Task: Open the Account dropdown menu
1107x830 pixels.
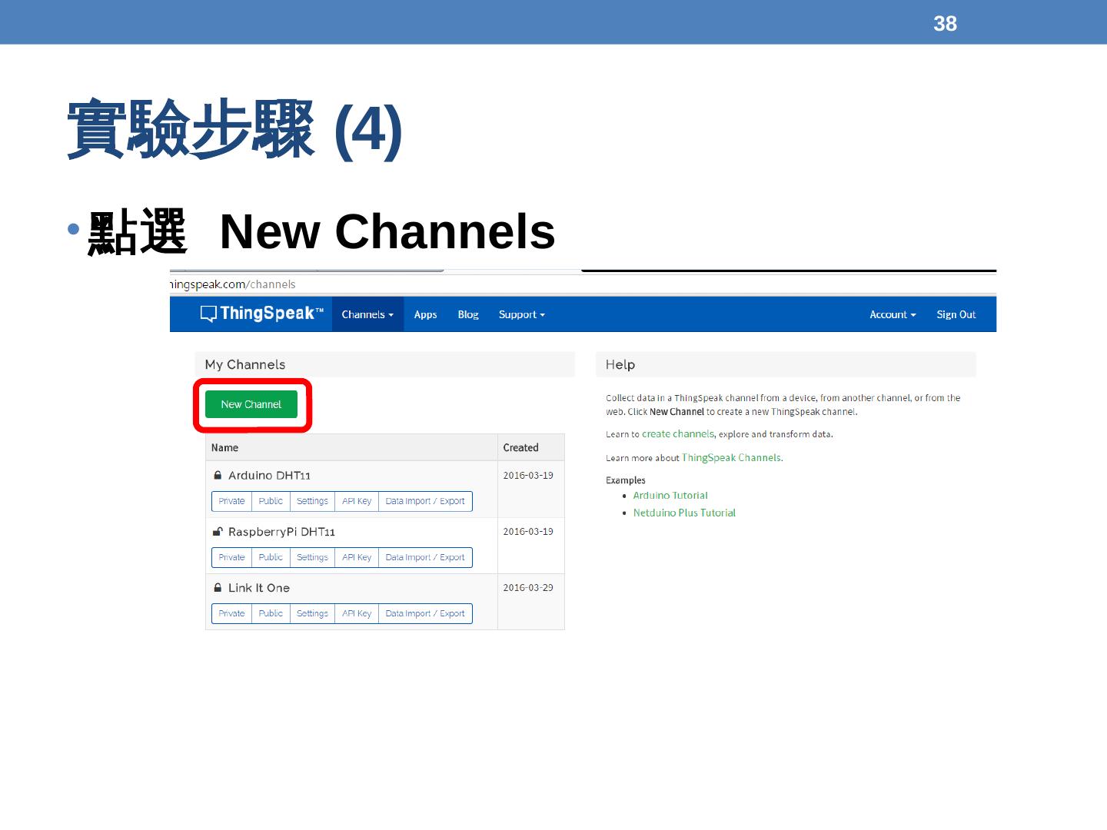Action: [x=893, y=314]
